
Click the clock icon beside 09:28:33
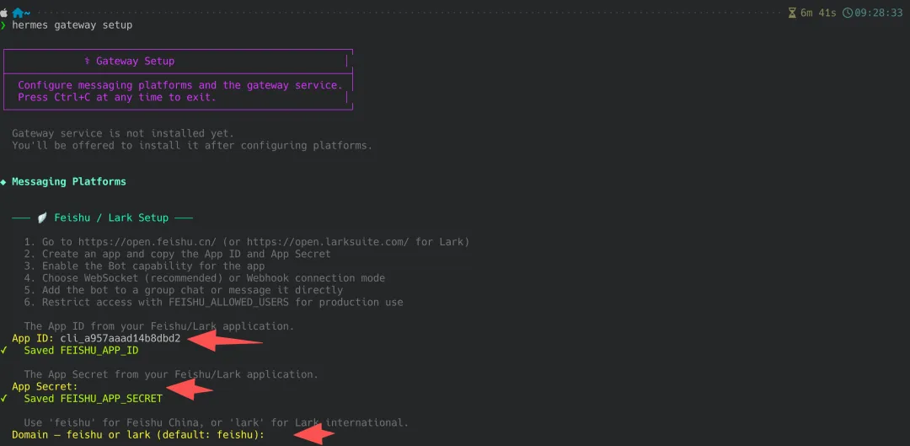coord(848,12)
